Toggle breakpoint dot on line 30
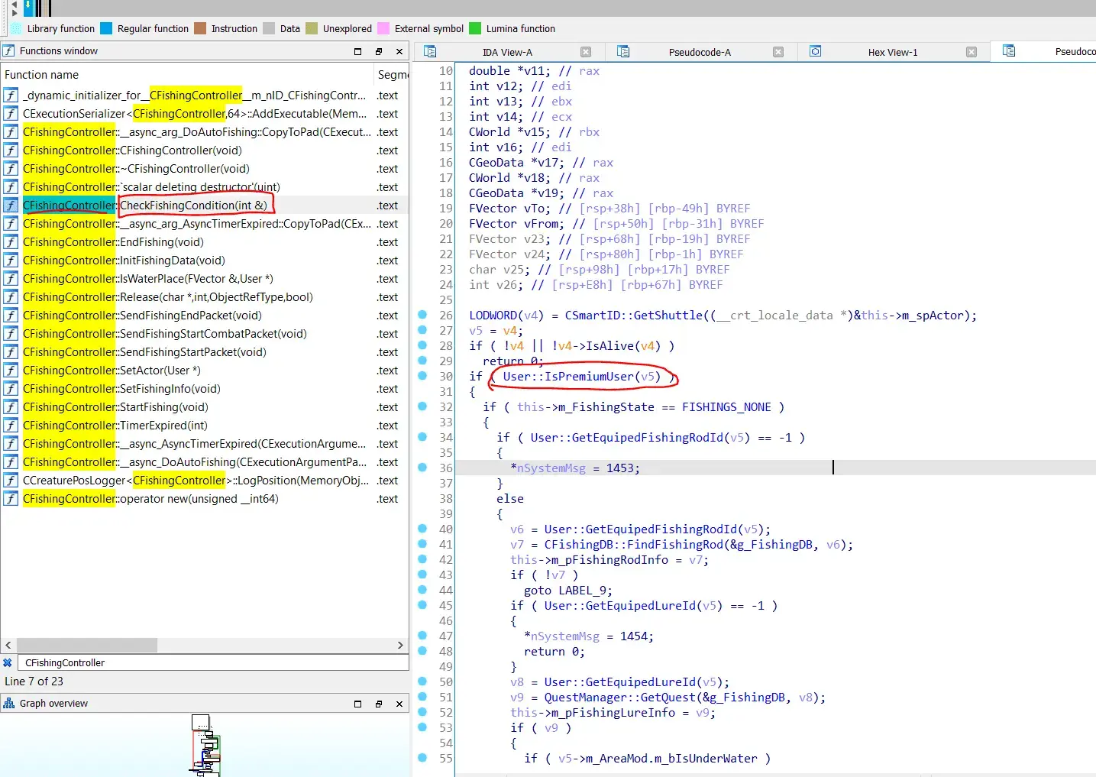Viewport: 1096px width, 777px height. 422,376
